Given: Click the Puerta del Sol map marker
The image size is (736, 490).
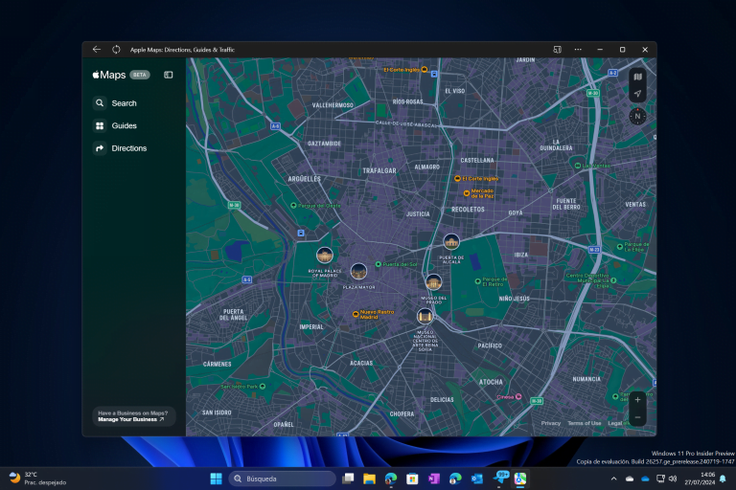Looking at the screenshot, I should [378, 264].
